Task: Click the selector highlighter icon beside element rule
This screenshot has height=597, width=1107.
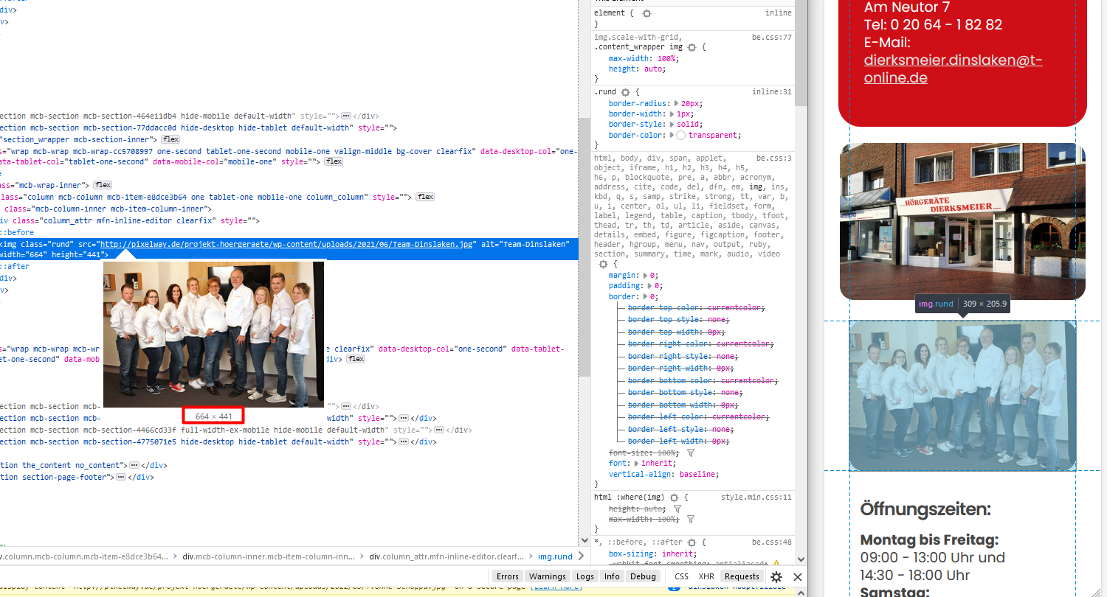Action: tap(646, 13)
